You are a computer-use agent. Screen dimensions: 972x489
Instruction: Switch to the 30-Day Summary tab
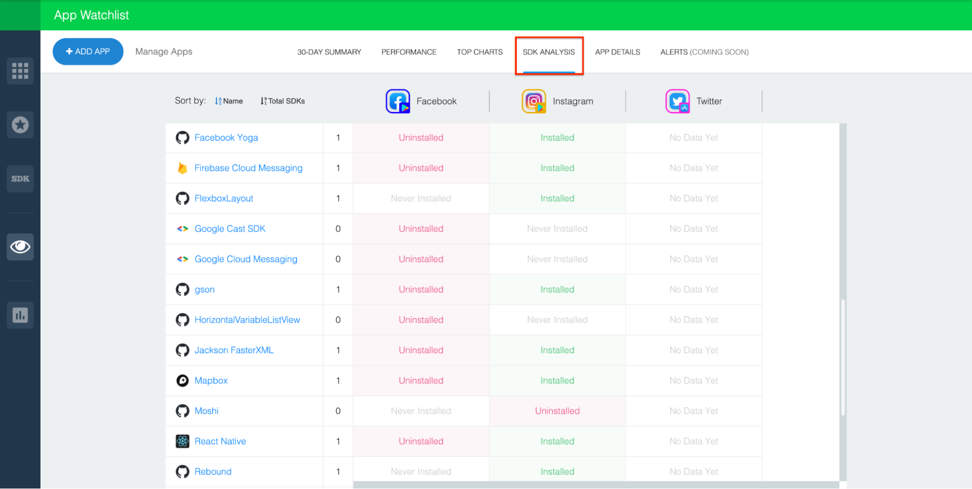click(x=329, y=52)
